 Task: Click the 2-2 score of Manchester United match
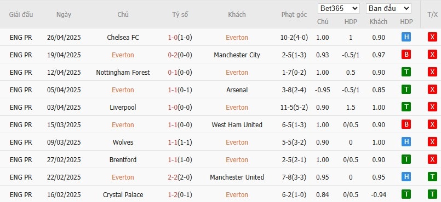click(173, 177)
